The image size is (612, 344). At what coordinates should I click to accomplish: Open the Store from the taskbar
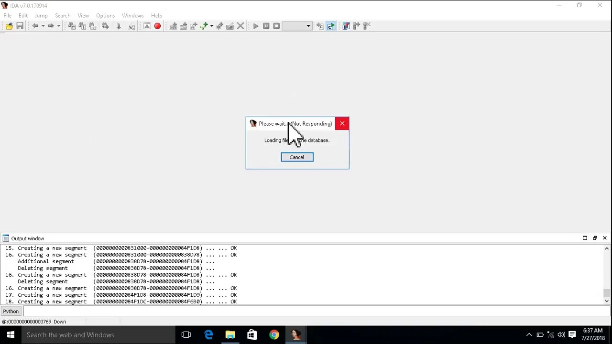[252, 335]
